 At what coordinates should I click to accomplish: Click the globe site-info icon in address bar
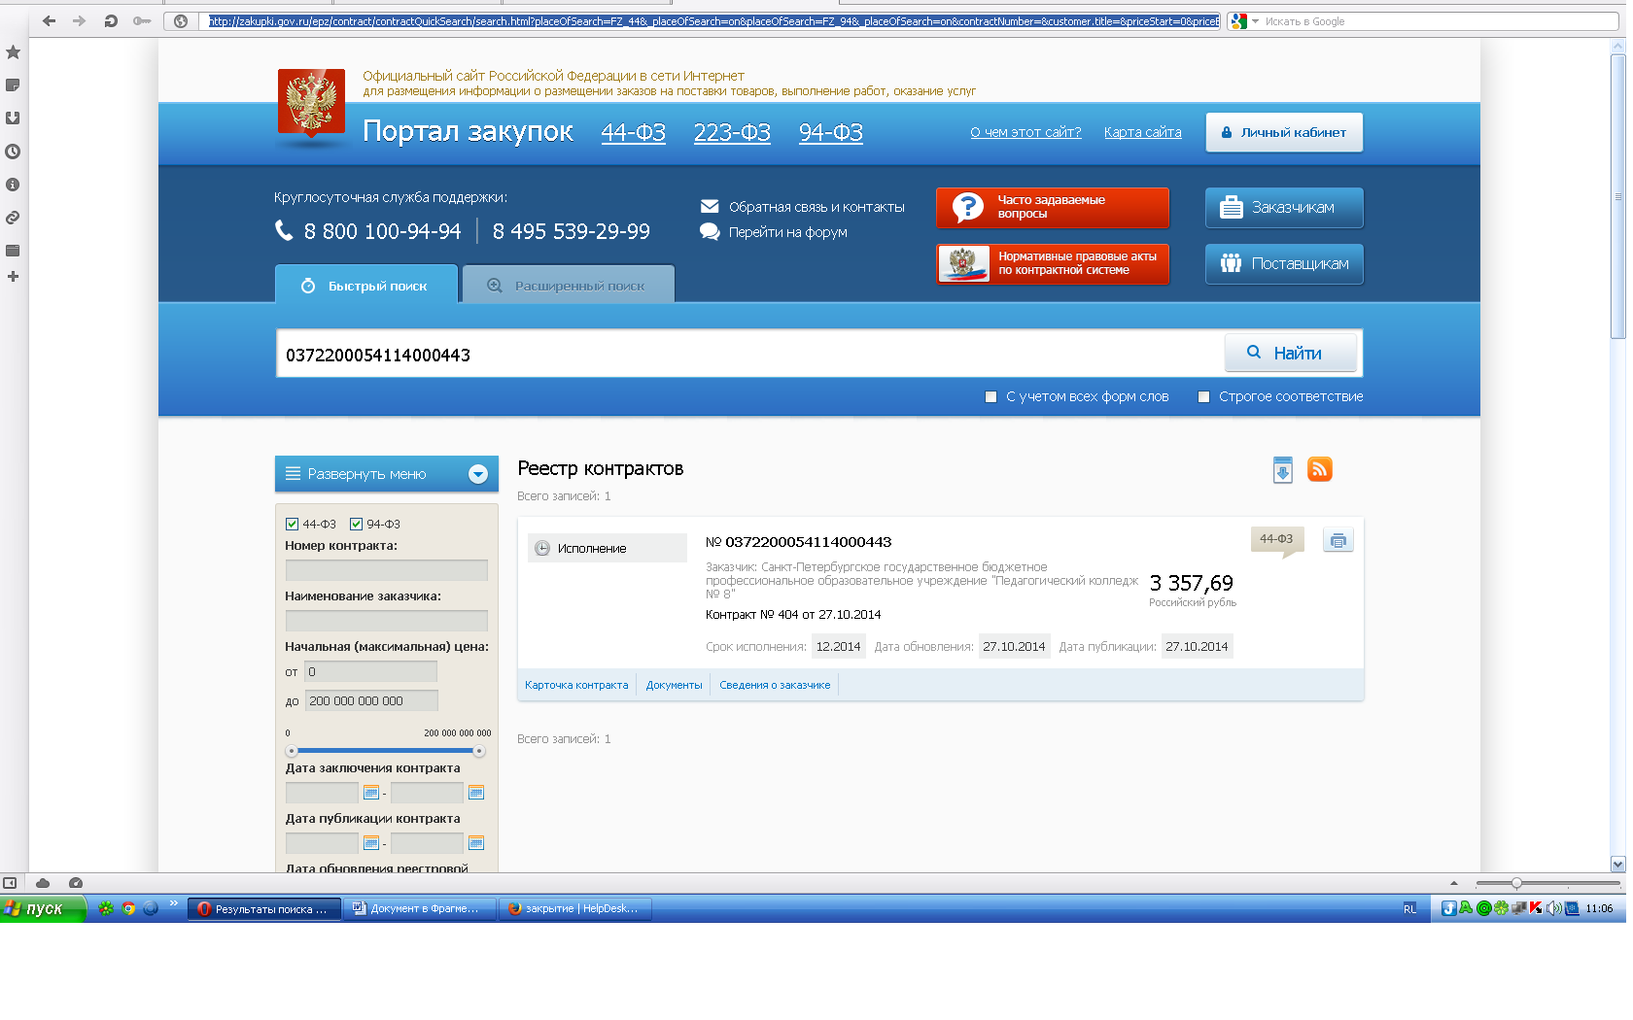click(181, 20)
